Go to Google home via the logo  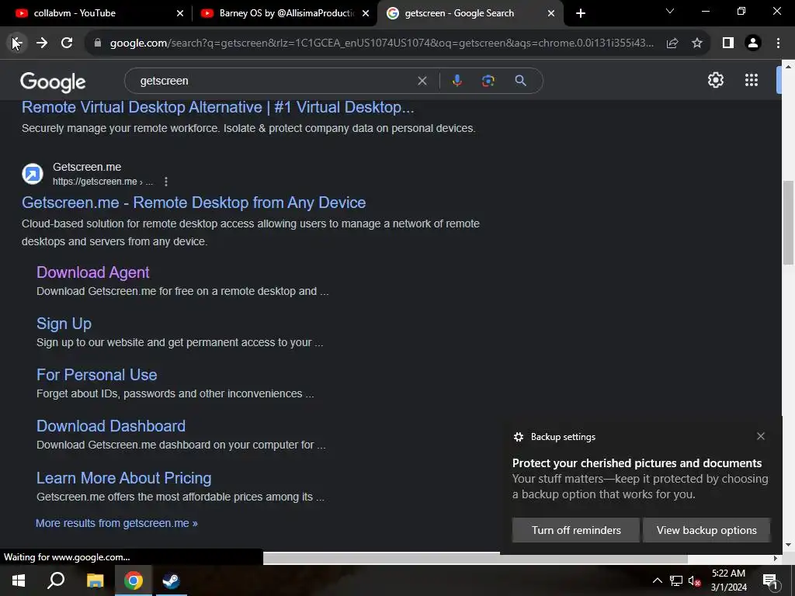coord(53,81)
